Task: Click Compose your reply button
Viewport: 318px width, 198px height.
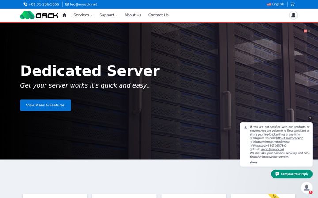Action: tap(291, 174)
